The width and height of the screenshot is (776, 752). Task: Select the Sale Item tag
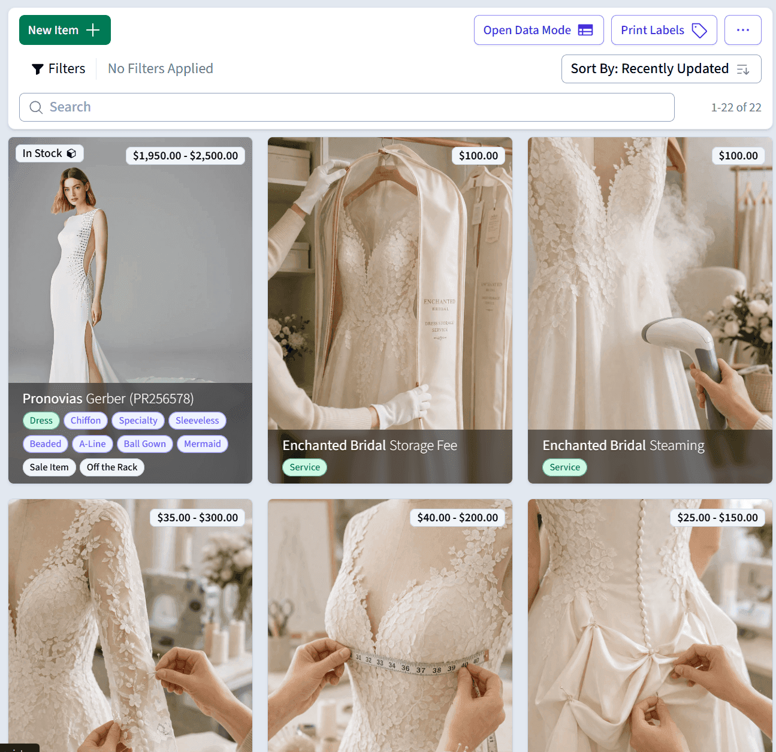point(49,467)
